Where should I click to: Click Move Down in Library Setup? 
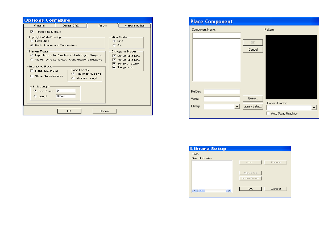click(250, 178)
